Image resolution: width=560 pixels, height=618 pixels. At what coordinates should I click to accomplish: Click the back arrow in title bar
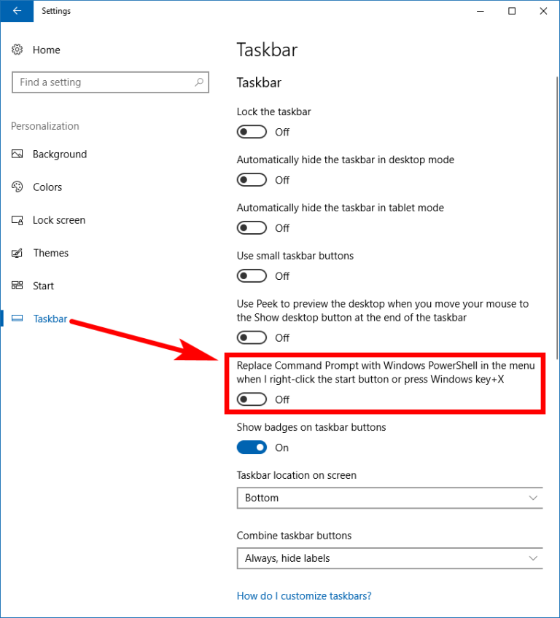(17, 11)
